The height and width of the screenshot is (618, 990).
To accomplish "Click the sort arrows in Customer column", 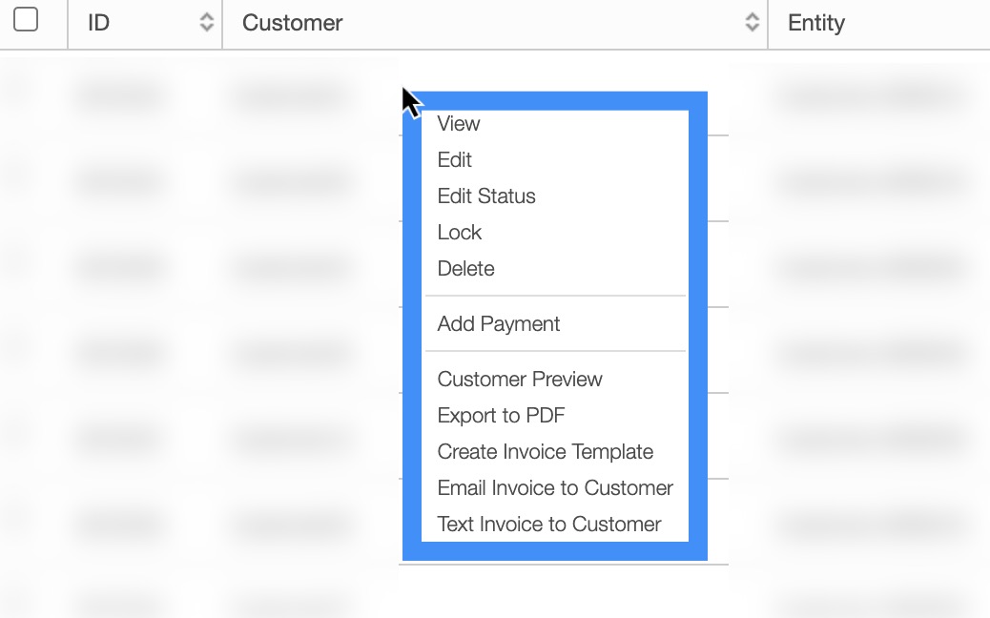I will (x=753, y=23).
